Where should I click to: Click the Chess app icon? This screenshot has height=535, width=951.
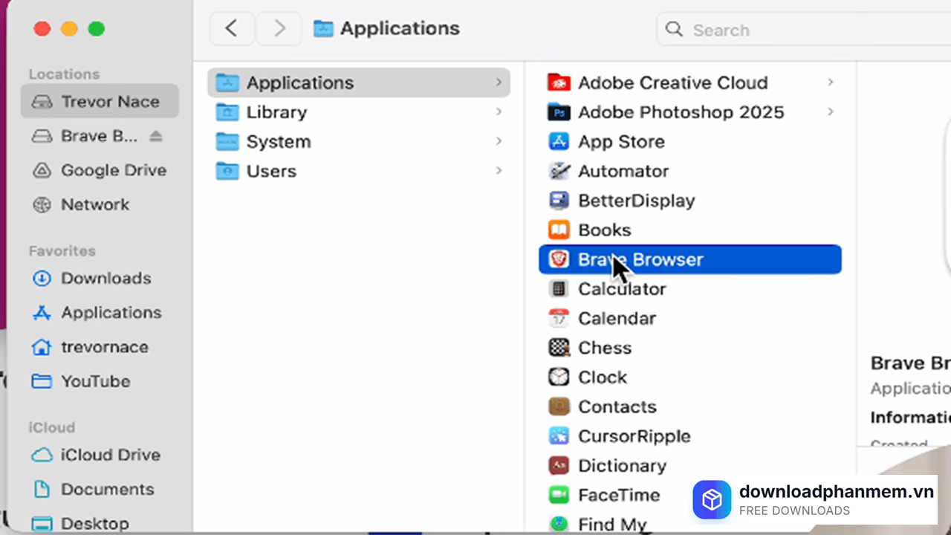(558, 348)
